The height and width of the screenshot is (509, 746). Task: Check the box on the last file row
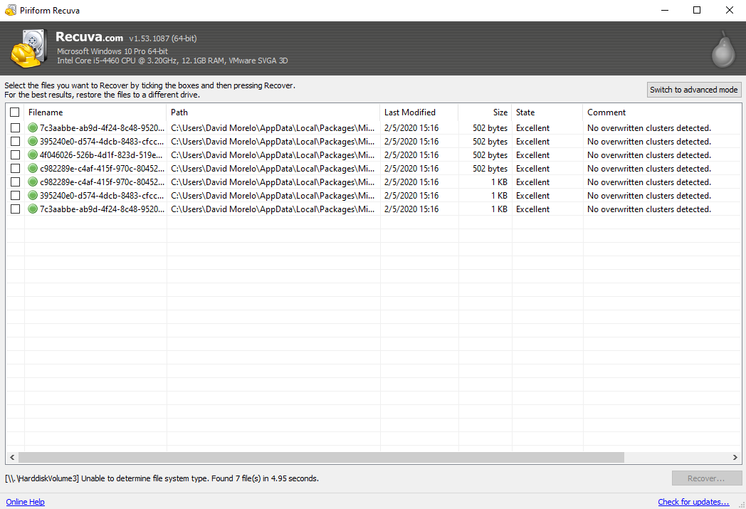pos(15,209)
